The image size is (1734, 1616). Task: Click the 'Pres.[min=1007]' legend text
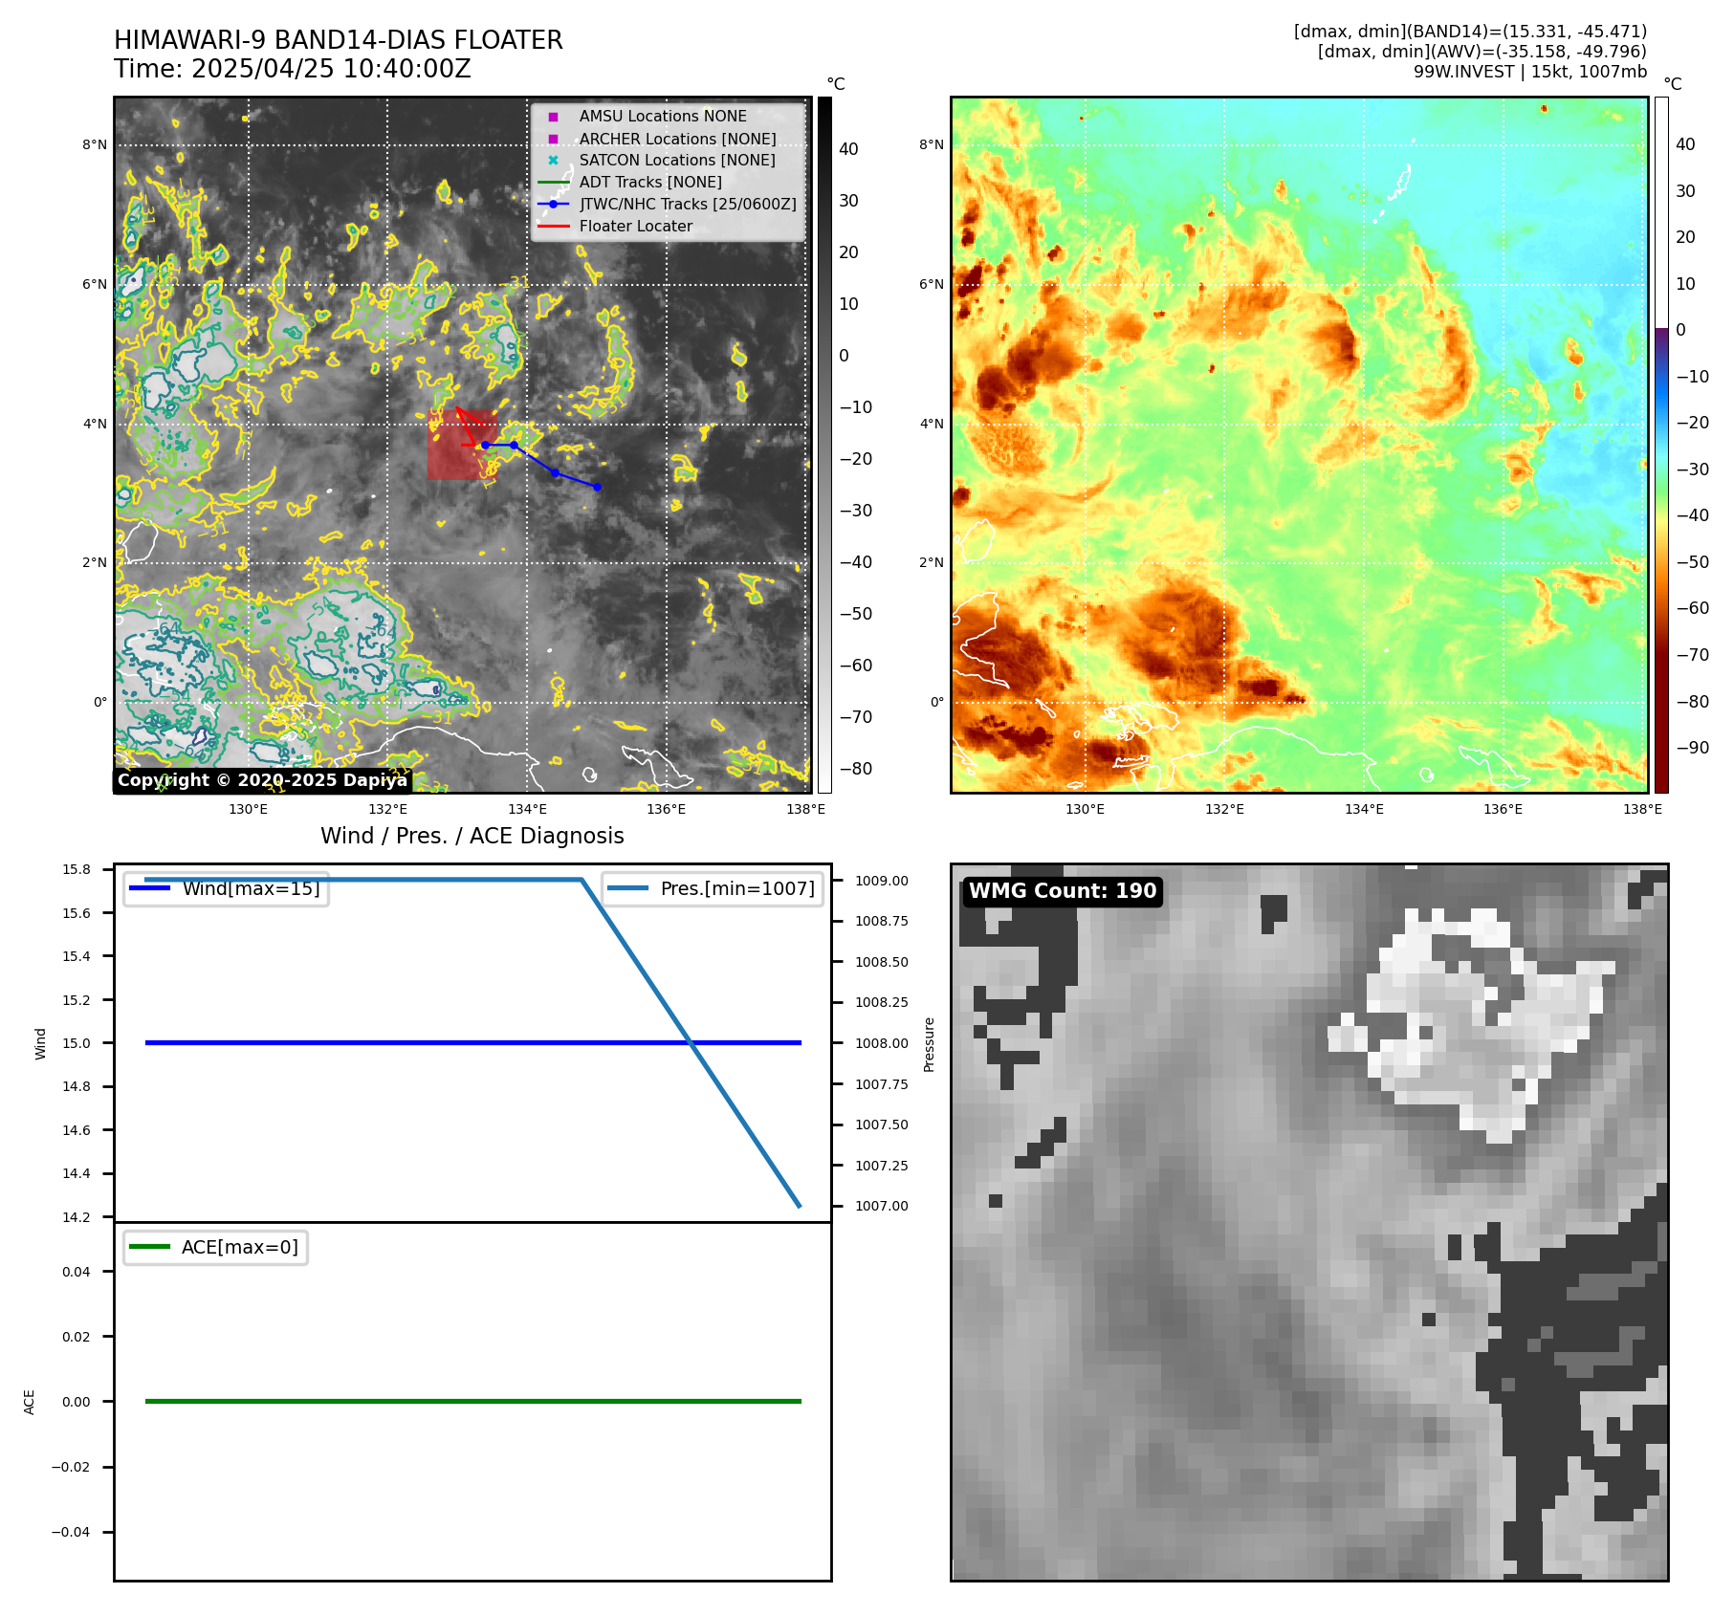pos(737,888)
